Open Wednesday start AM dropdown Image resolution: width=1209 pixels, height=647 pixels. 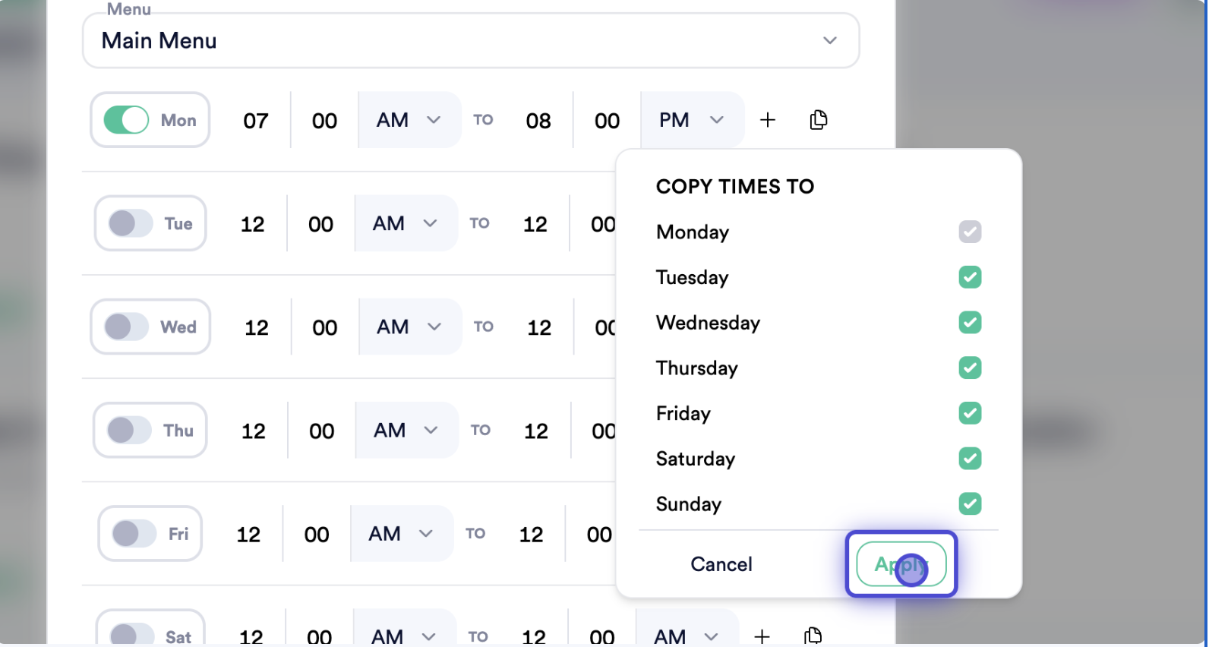click(409, 327)
